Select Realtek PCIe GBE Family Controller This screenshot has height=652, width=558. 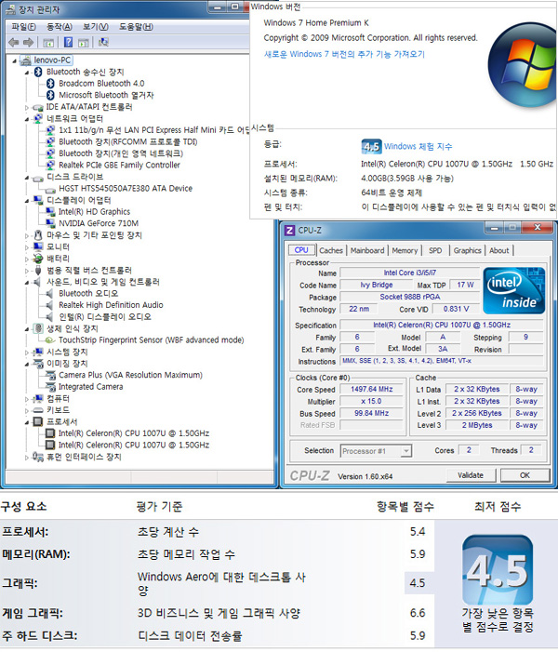click(x=119, y=165)
